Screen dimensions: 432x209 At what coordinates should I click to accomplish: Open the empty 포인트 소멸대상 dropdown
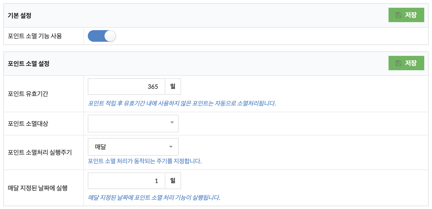click(x=133, y=124)
